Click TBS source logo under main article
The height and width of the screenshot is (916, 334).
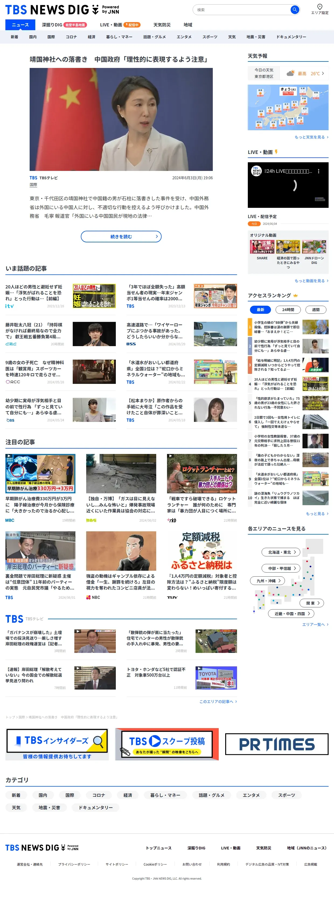click(33, 178)
